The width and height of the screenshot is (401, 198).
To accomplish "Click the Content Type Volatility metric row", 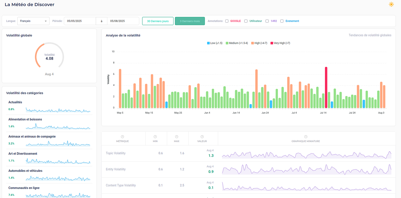I will point(249,185).
